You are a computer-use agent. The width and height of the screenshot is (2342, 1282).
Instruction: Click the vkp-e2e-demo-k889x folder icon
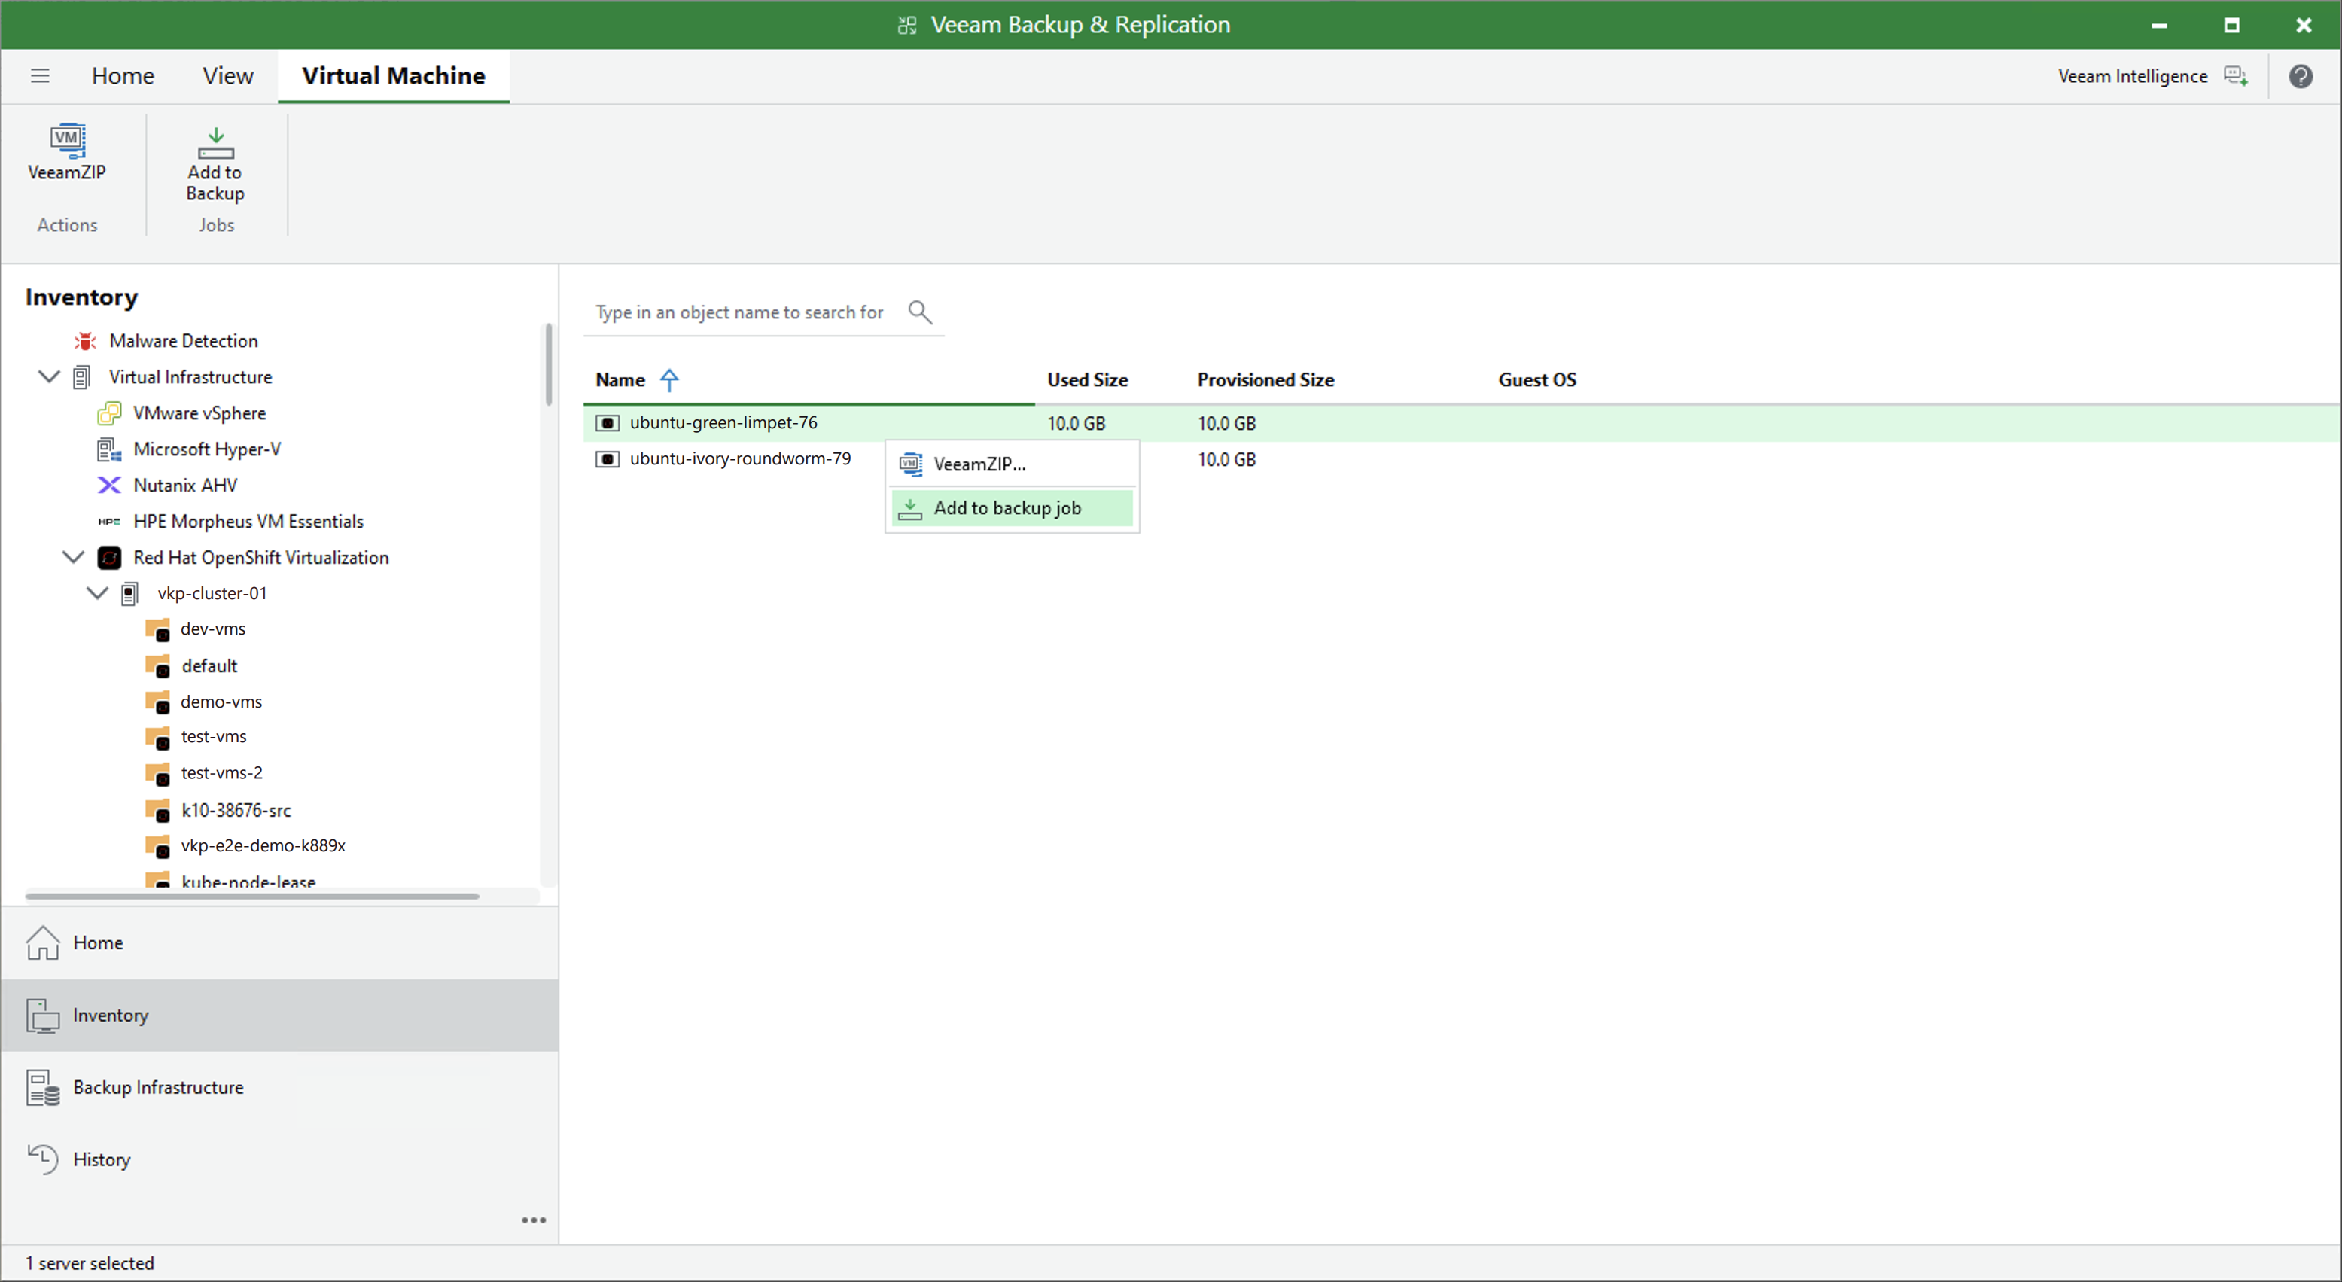tap(158, 846)
